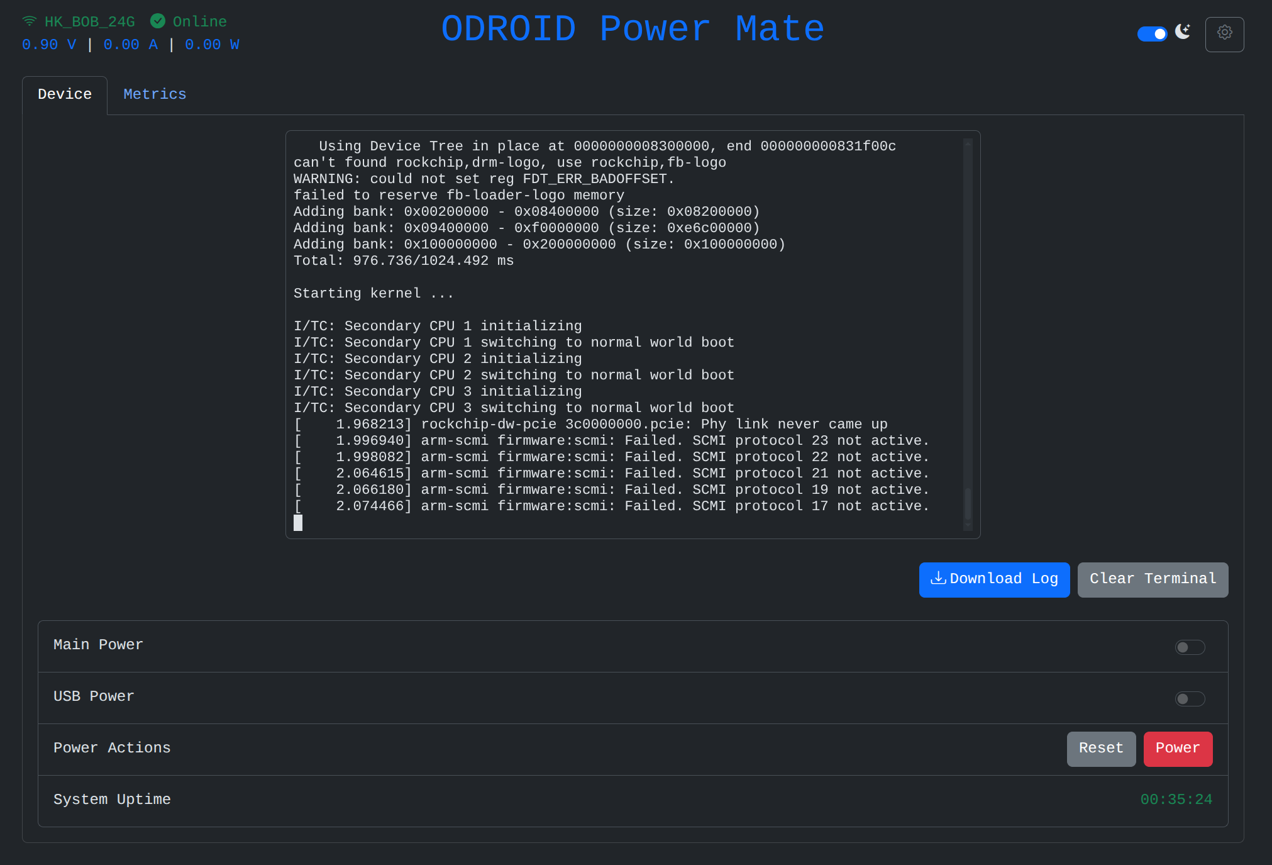This screenshot has width=1272, height=865.
Task: Open settings via the gear icon
Action: click(x=1224, y=33)
